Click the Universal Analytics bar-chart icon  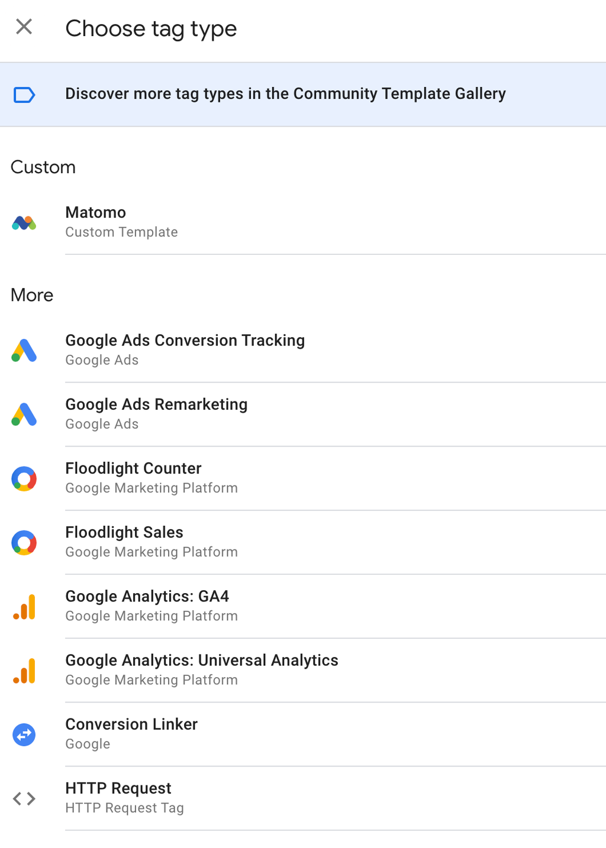24,671
